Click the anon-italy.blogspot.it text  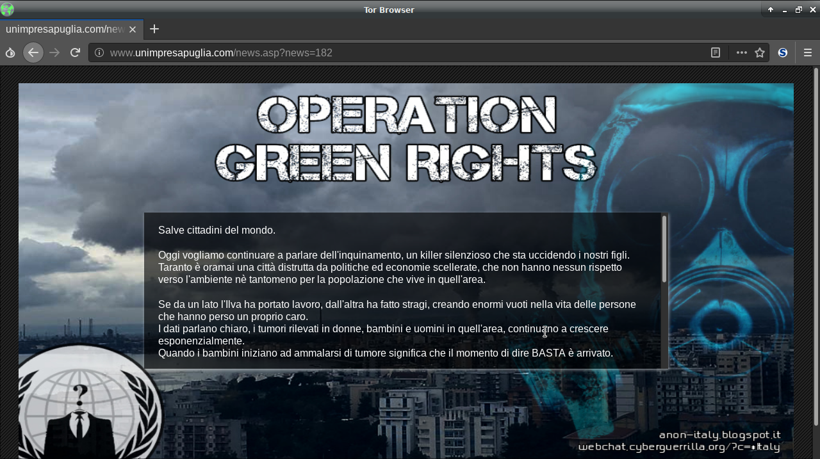coord(720,435)
